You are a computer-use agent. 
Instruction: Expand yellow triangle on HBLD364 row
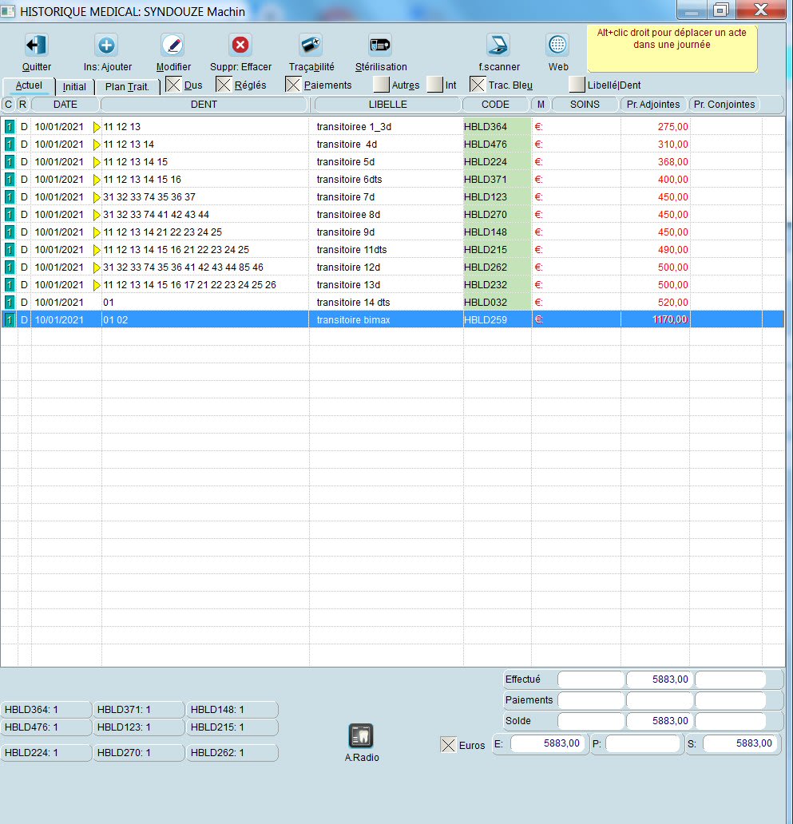(x=97, y=127)
